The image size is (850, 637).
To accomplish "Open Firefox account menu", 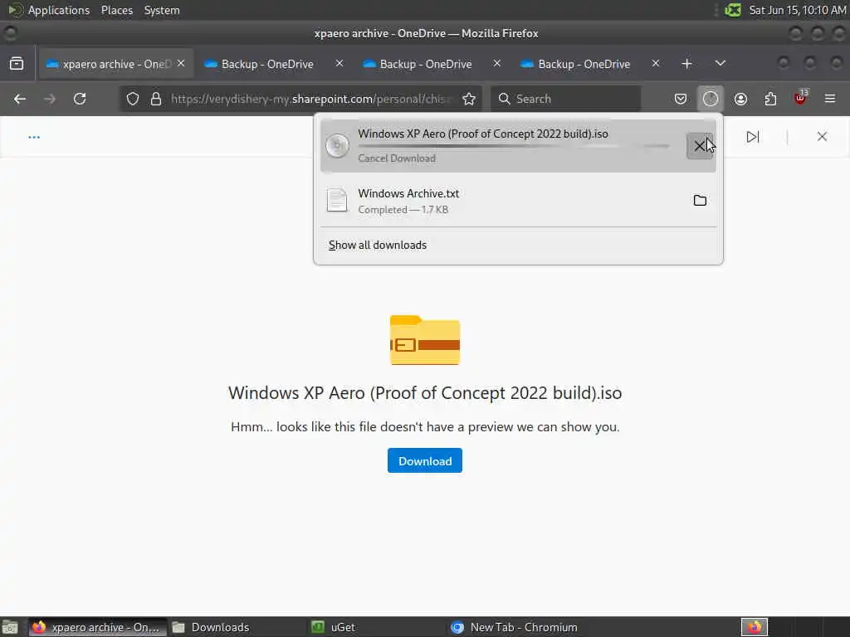I will click(740, 99).
